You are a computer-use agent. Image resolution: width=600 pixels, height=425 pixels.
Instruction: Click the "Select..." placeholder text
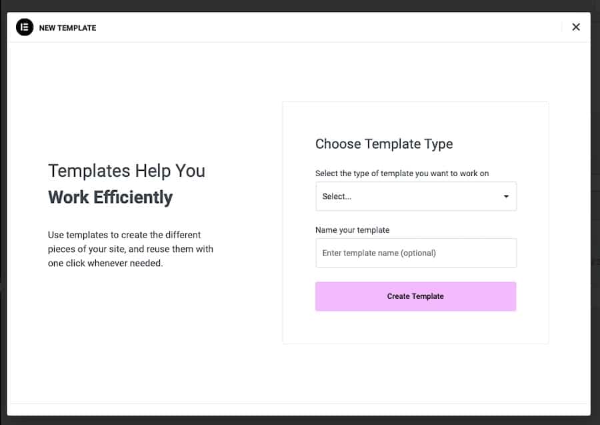tap(337, 197)
